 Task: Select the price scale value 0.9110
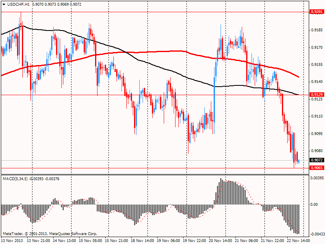point(317,116)
